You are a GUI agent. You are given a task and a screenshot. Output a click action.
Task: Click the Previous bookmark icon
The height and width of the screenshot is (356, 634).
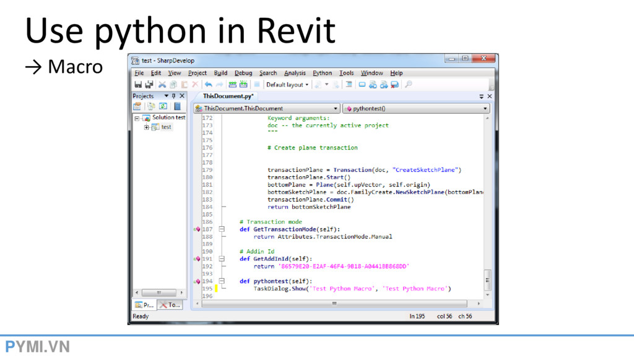(x=373, y=84)
